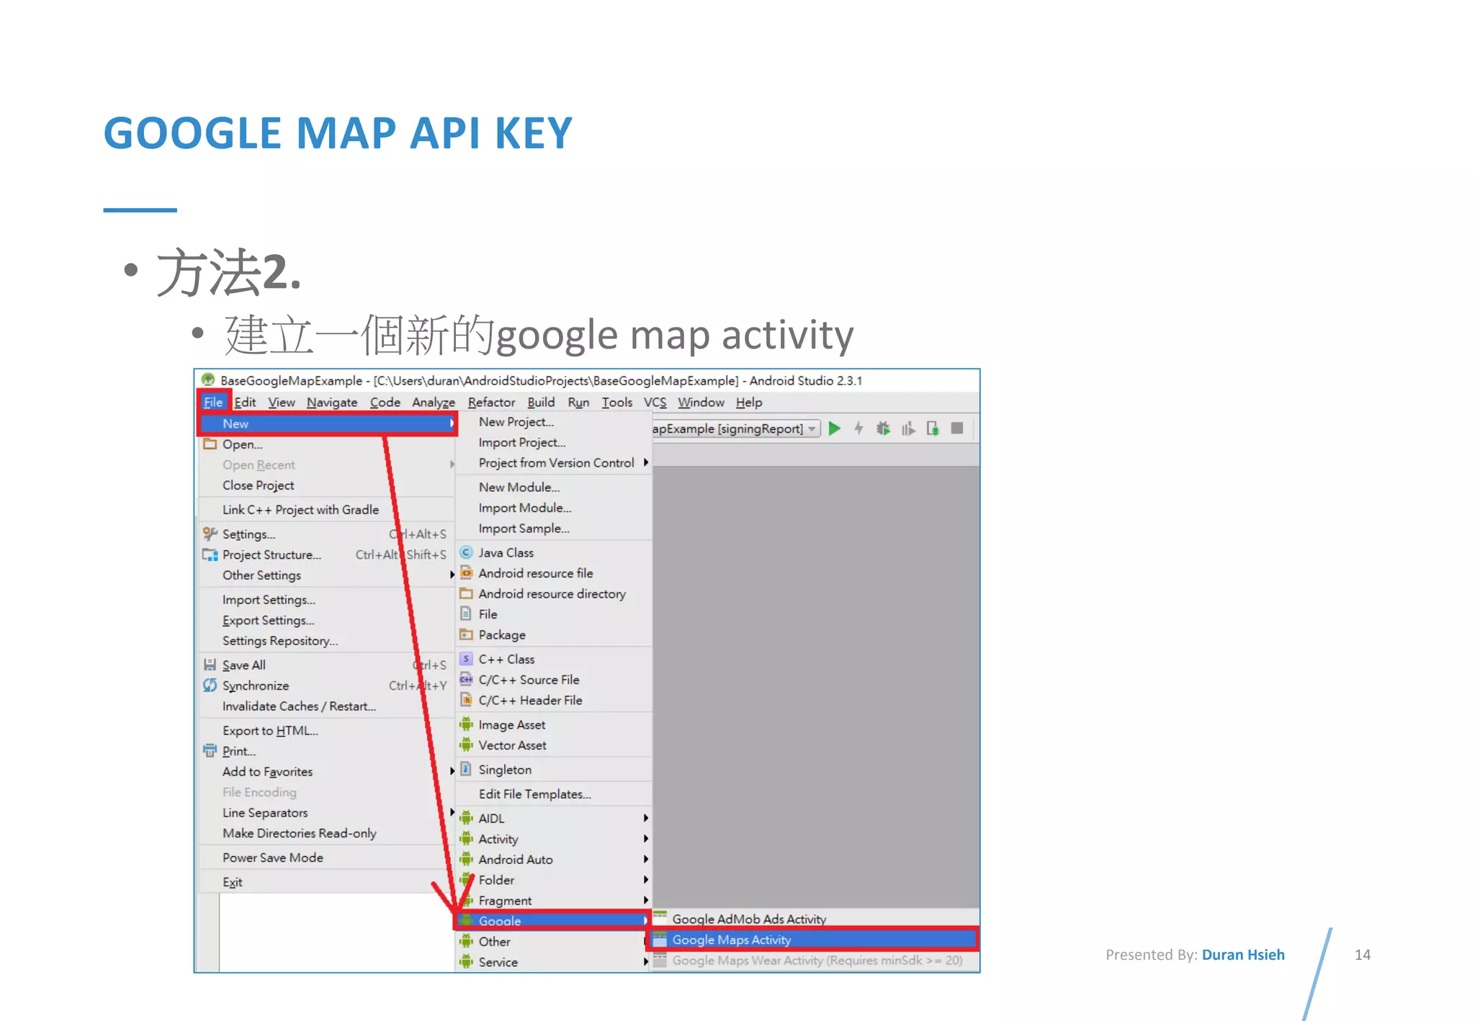Expand Project from Version Control submenu
The height and width of the screenshot is (1021, 1475).
pyautogui.click(x=646, y=463)
